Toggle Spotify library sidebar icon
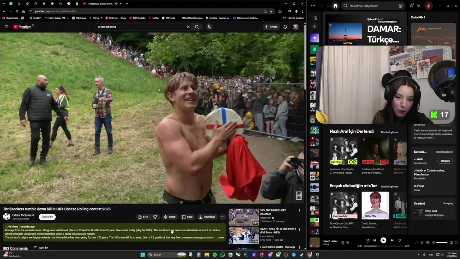The width and height of the screenshot is (460, 259). click(x=314, y=18)
